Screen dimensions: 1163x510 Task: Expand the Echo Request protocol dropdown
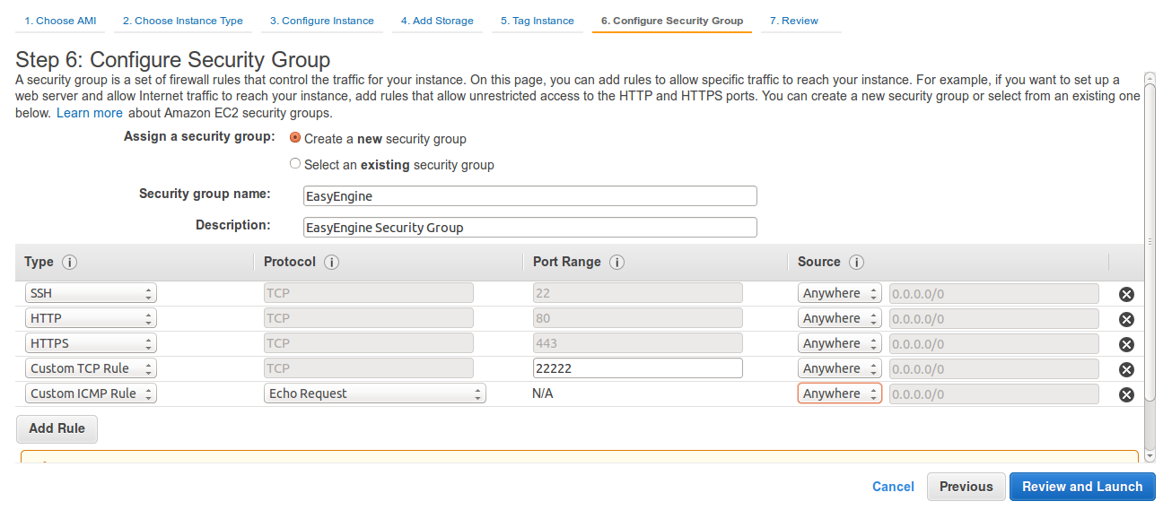(375, 393)
